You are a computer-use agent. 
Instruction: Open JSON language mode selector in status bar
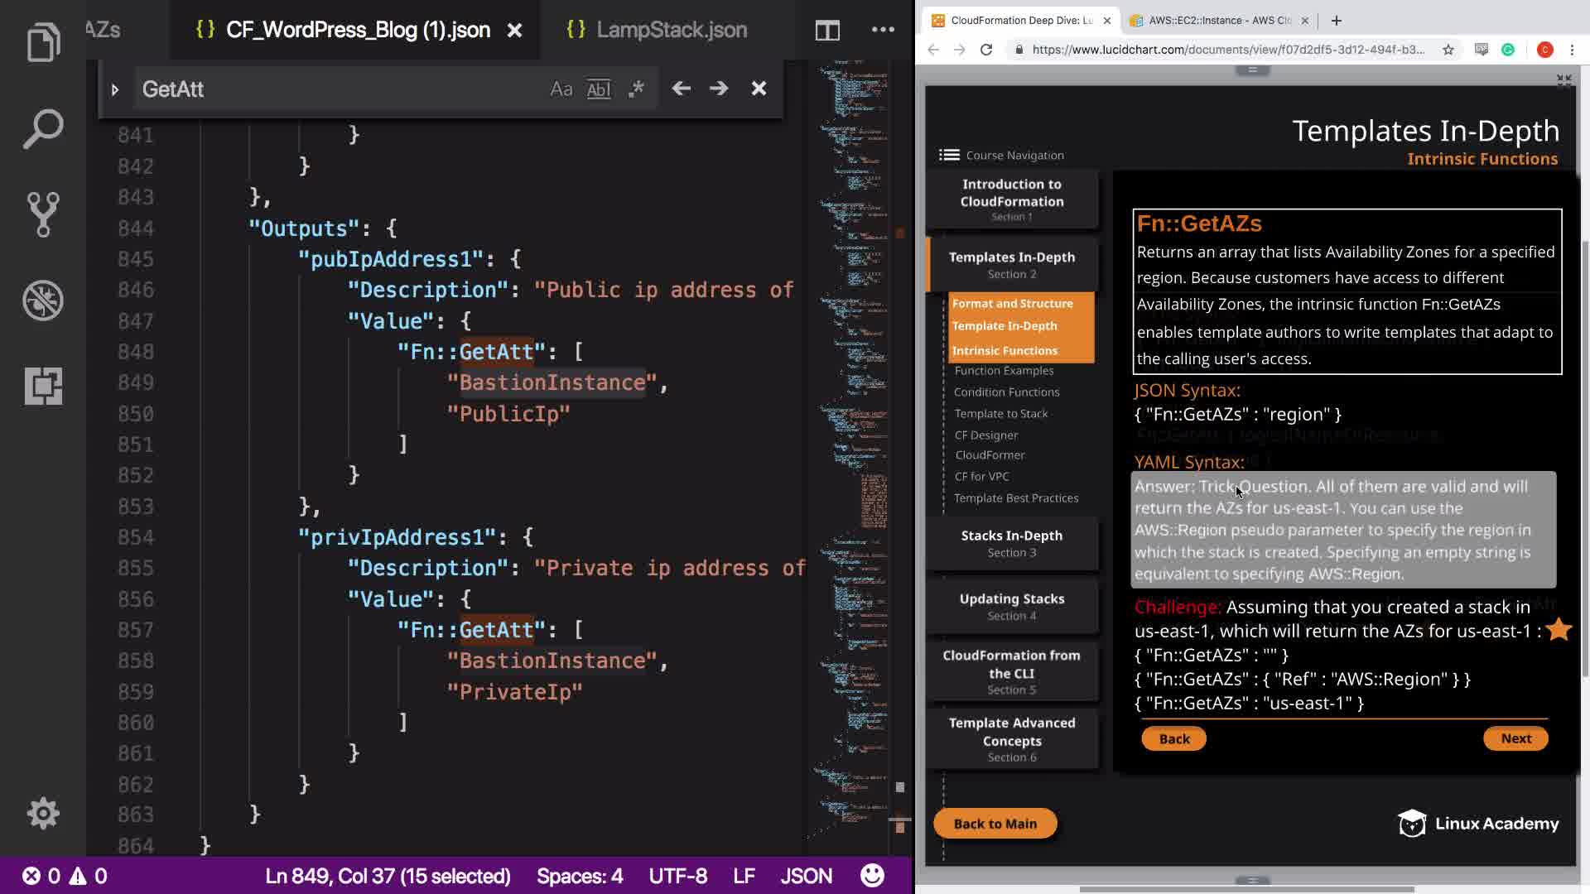click(805, 876)
